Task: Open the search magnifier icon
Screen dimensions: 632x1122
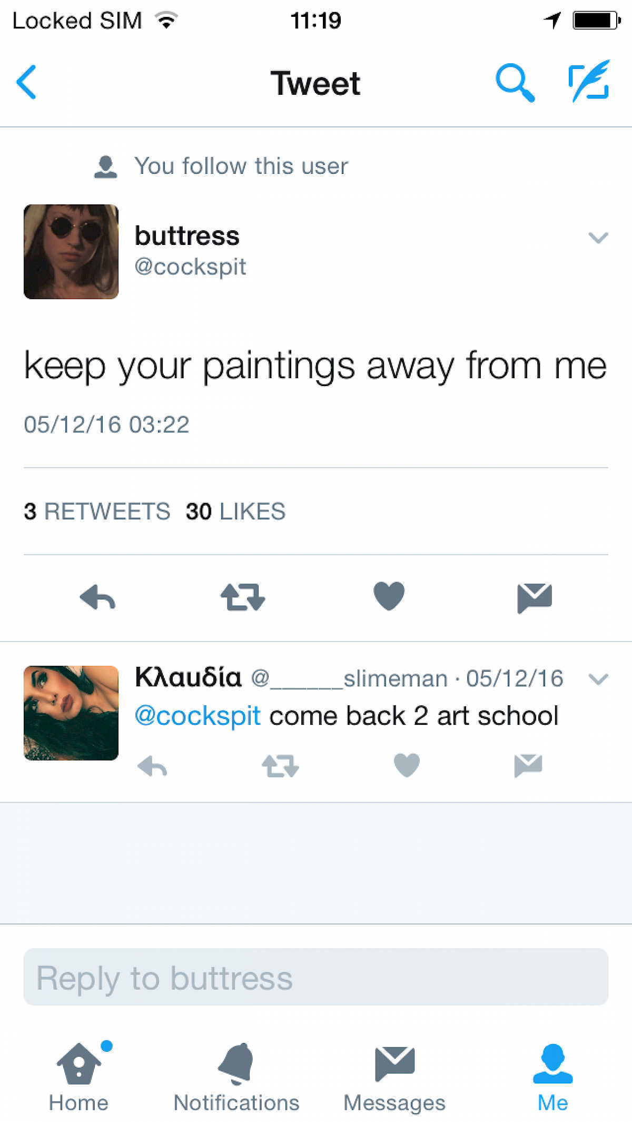Action: [x=515, y=83]
